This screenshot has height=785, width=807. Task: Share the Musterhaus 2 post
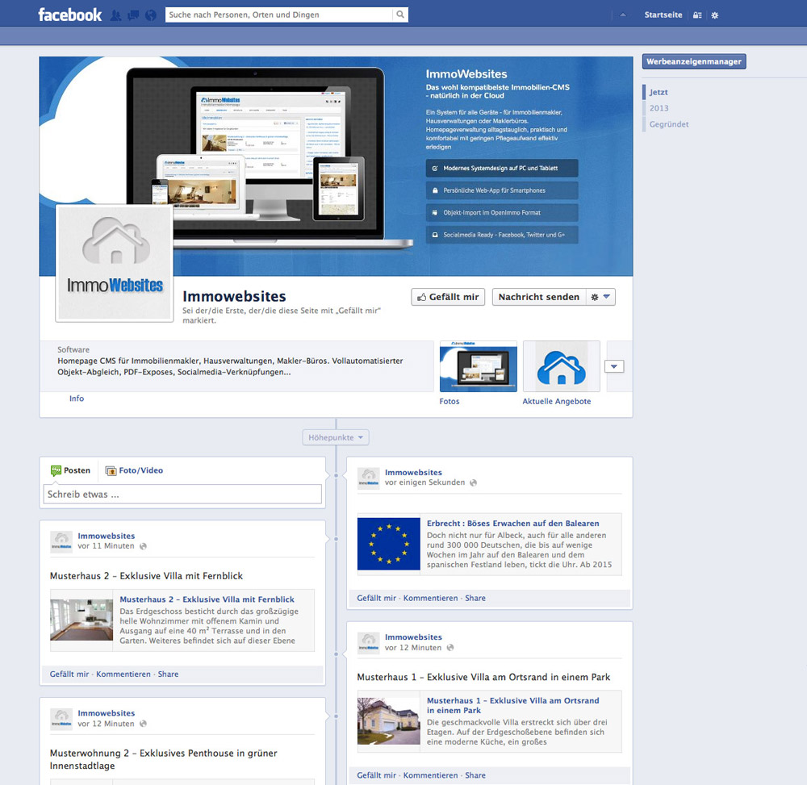point(168,674)
